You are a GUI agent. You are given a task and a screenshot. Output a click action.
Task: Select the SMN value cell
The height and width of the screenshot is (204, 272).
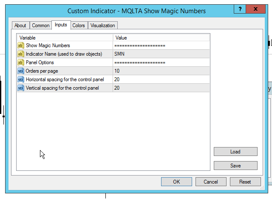coord(161,54)
